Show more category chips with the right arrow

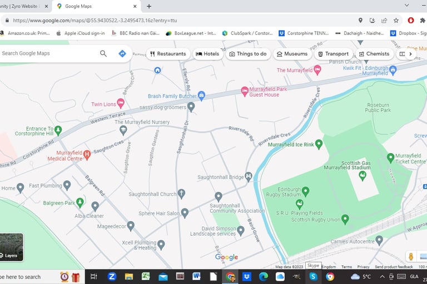[410, 54]
